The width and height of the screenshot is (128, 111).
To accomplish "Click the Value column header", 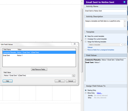I will 46,50.
